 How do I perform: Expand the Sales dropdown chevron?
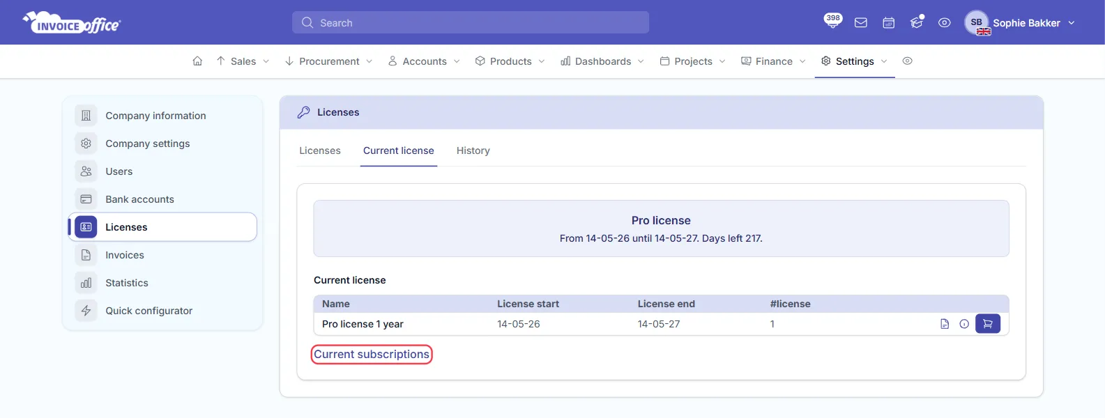(x=266, y=61)
